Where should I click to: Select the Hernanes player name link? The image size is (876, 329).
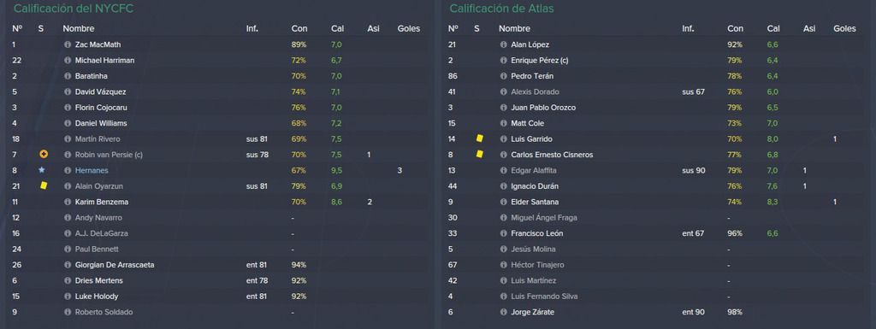click(92, 171)
